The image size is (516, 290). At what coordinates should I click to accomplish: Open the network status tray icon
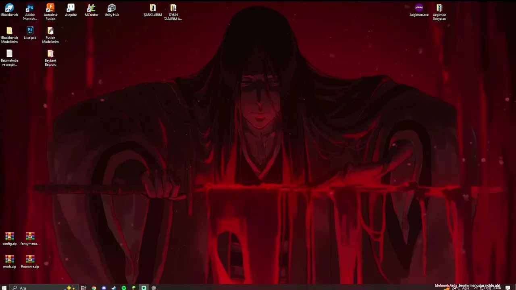click(482, 288)
